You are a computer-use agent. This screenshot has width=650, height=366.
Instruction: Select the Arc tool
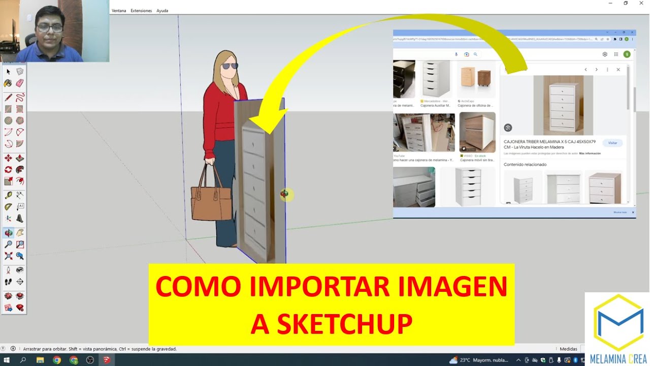(8, 132)
